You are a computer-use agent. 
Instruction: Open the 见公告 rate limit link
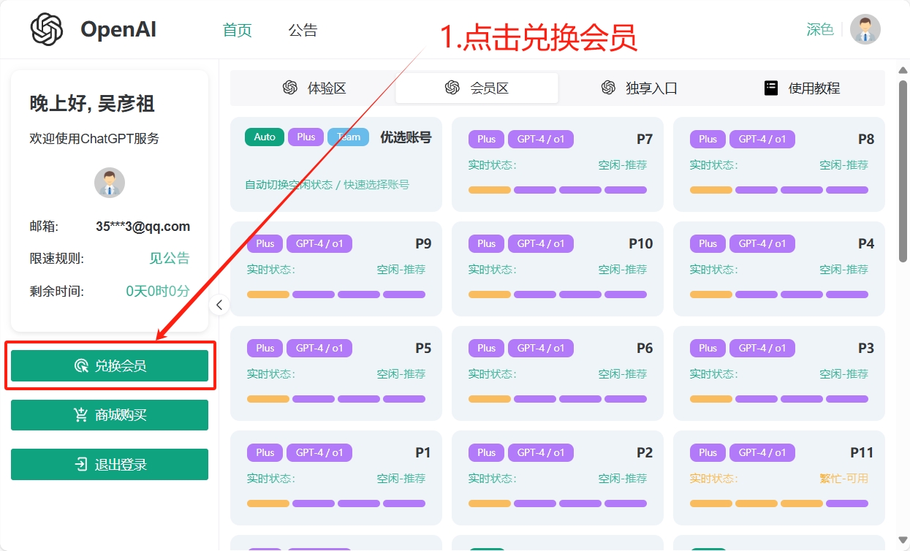[x=170, y=258]
